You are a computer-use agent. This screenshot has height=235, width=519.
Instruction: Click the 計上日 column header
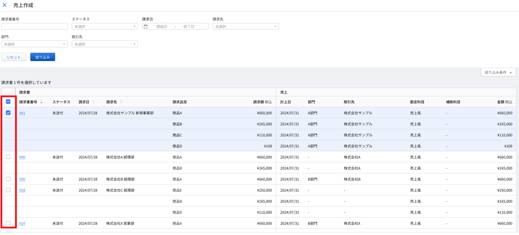(285, 102)
